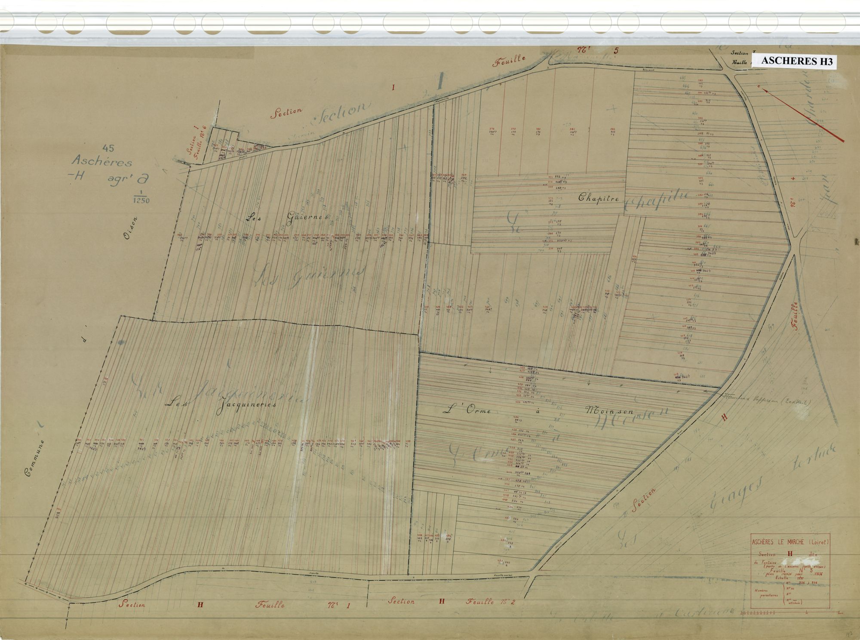
Task: Click the ASCHERES H3 label tag
Action: (795, 61)
